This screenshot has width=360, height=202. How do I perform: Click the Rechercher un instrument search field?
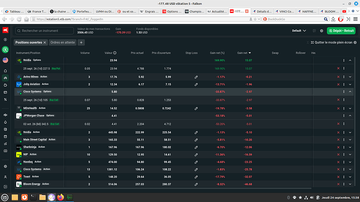coord(44,31)
